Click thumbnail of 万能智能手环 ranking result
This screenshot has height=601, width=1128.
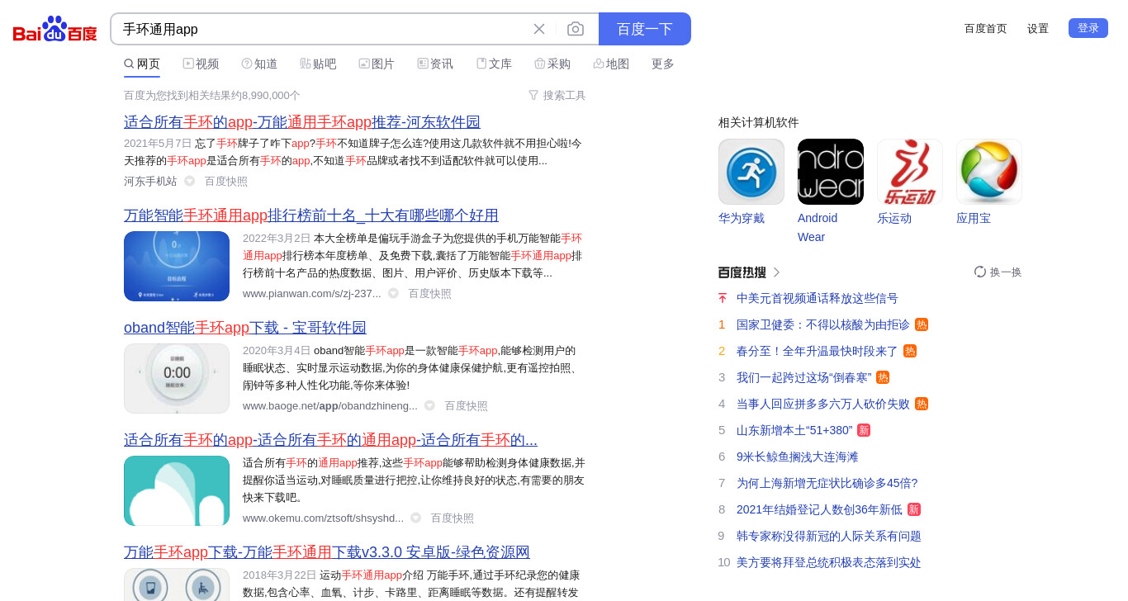coord(177,266)
